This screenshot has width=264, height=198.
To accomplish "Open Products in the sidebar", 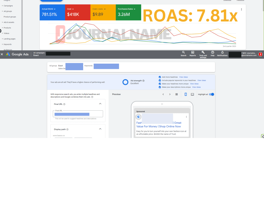I will coord(7,28).
